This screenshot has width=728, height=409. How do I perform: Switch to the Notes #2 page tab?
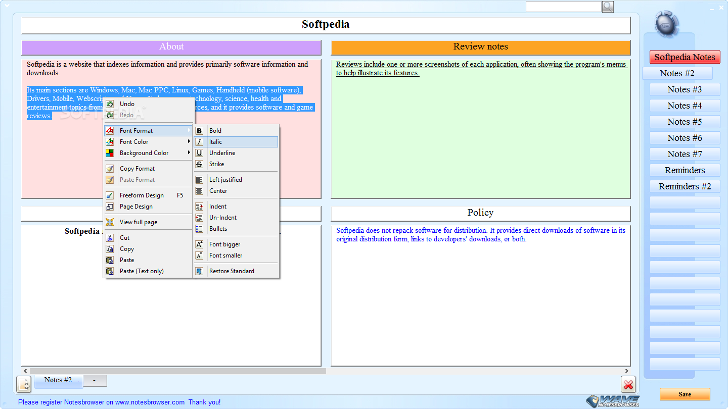[58, 381]
